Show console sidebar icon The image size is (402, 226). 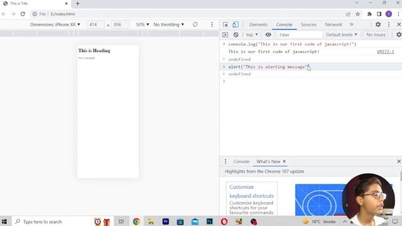225,35
